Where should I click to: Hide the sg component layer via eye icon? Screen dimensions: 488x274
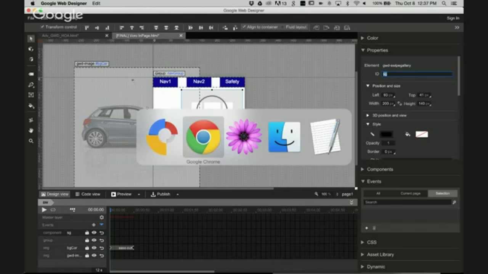[94, 233]
